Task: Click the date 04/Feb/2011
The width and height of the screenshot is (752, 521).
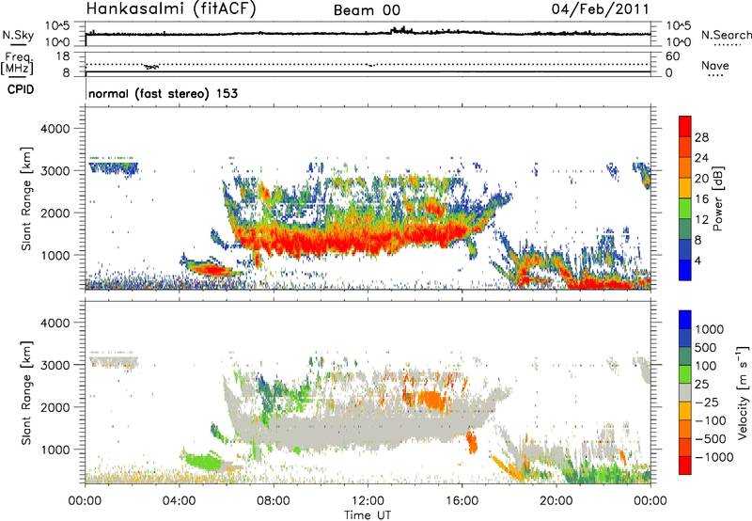Action: 600,8
